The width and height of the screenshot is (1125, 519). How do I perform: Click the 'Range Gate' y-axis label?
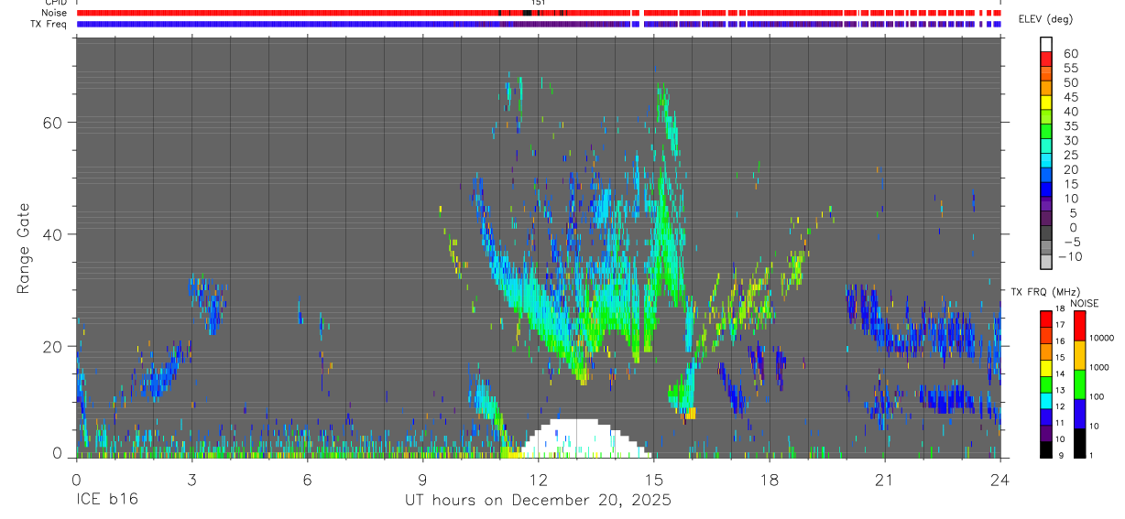tap(24, 248)
